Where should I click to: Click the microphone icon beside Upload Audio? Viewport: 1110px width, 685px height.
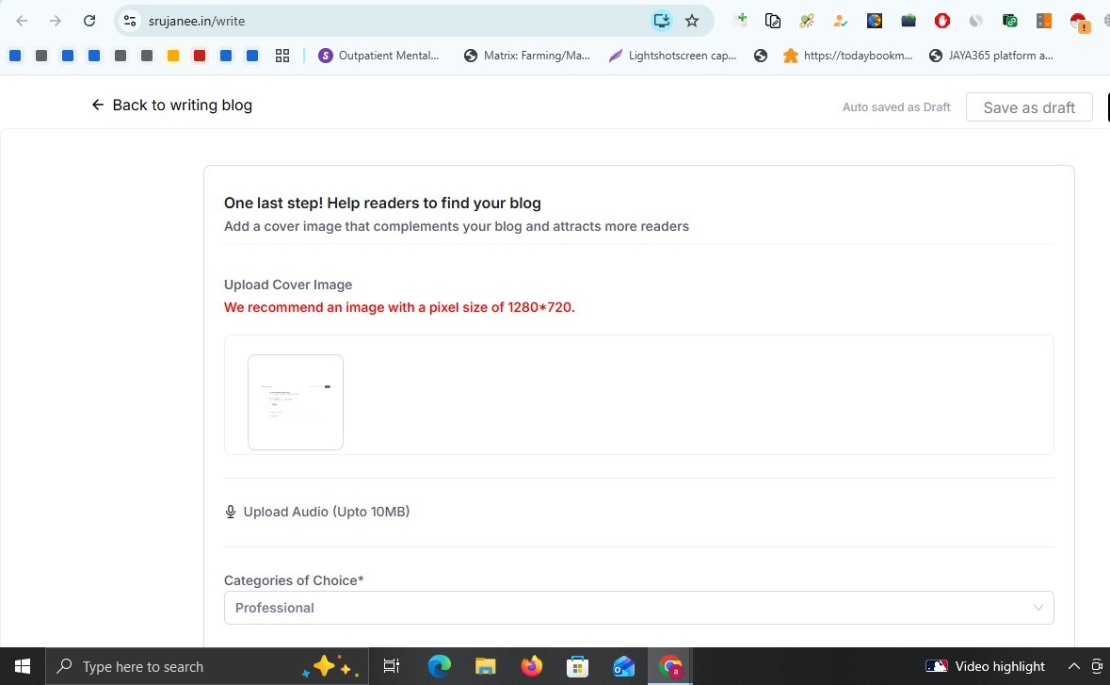230,512
